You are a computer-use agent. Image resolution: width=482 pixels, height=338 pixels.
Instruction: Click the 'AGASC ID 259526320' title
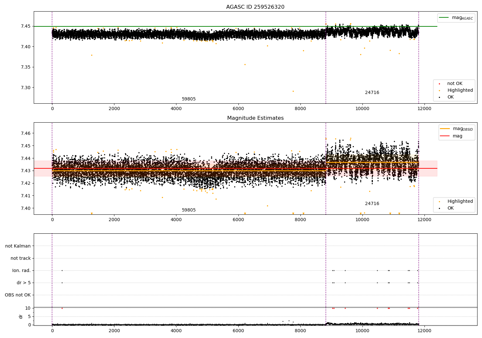click(255, 7)
